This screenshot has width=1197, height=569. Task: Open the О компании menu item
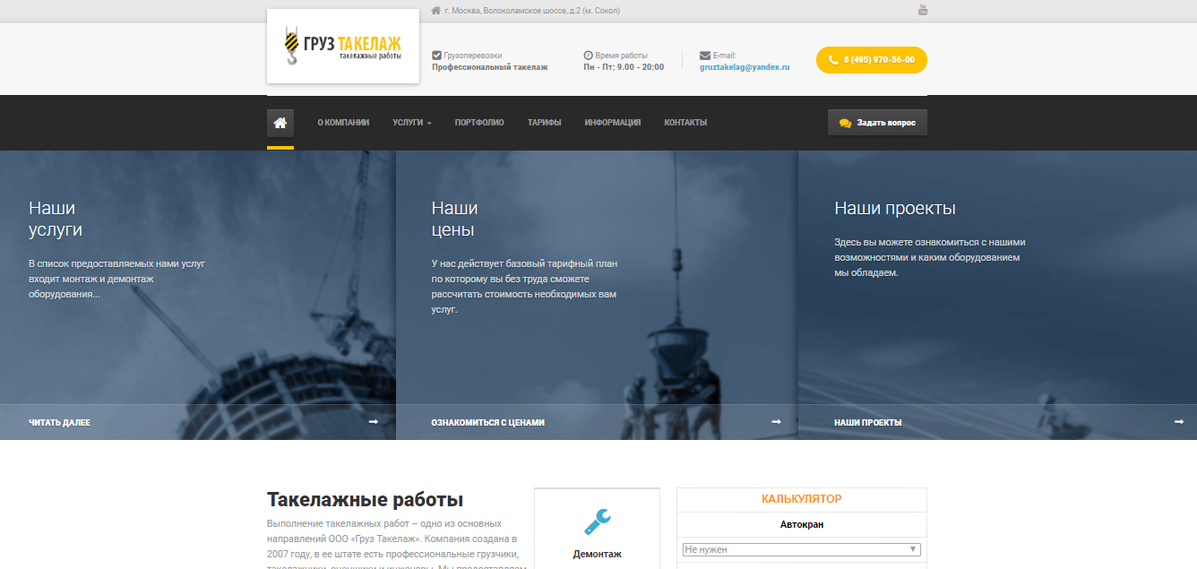(343, 123)
